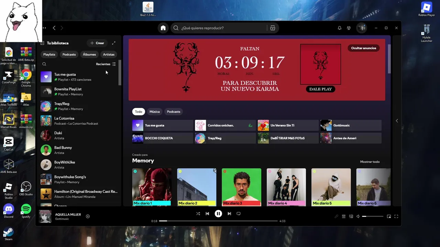Open AQUELLA MUJER song title
The image size is (440, 247).
coord(68,214)
